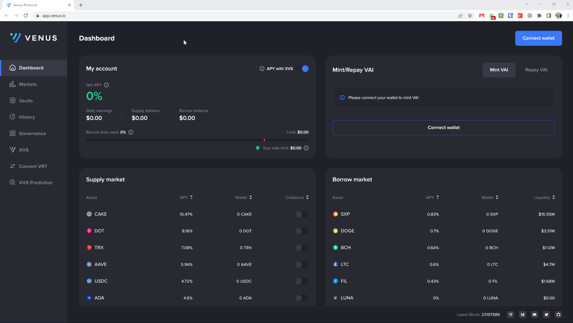Open XVS page in sidebar

(x=33, y=150)
